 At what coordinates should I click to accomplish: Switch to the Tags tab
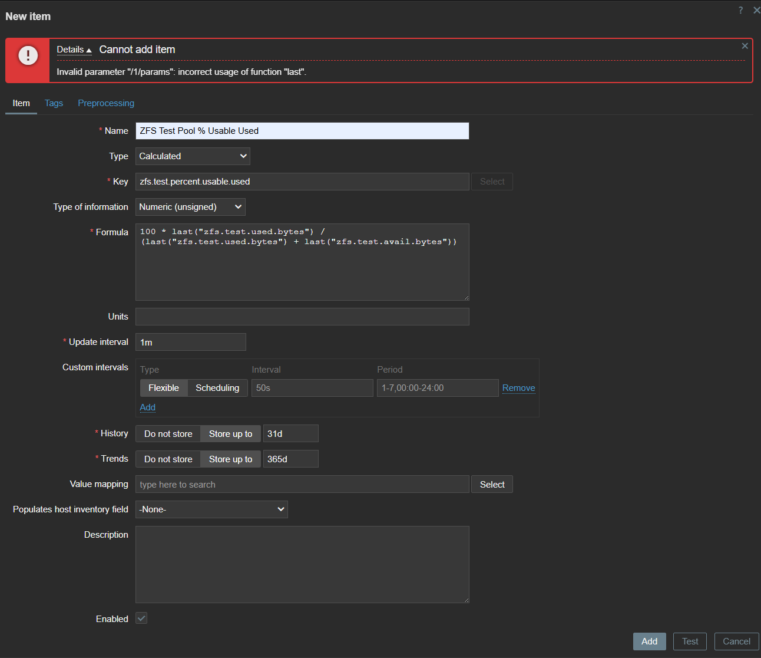click(x=54, y=103)
